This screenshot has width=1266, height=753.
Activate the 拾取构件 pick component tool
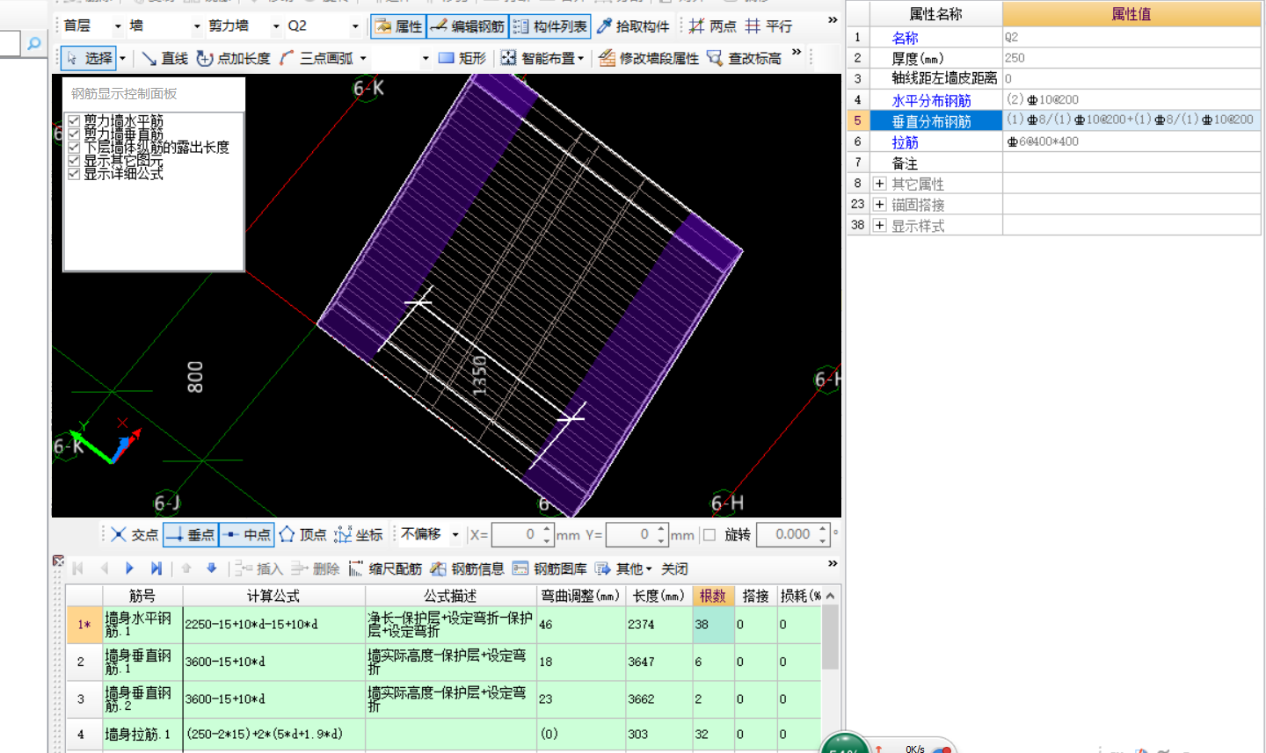tap(633, 26)
